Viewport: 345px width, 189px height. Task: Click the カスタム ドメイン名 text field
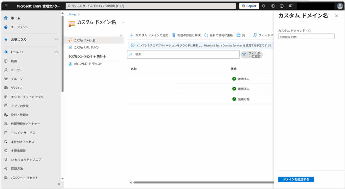click(306, 37)
